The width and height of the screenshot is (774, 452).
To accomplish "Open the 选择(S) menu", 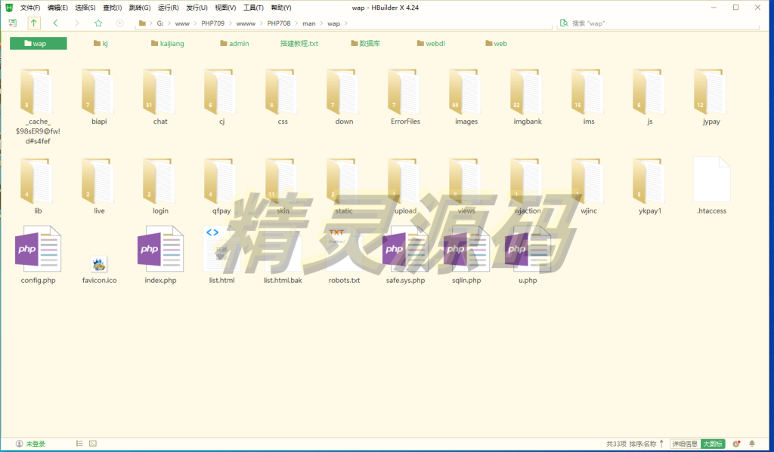I will click(x=85, y=8).
